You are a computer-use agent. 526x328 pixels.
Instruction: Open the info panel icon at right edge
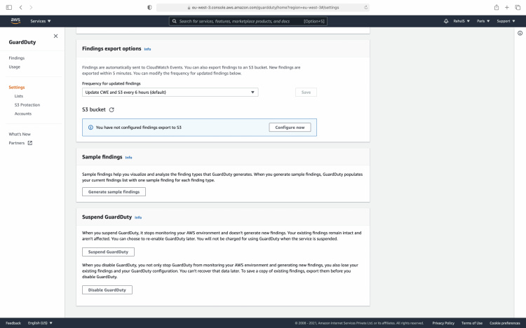point(520,34)
